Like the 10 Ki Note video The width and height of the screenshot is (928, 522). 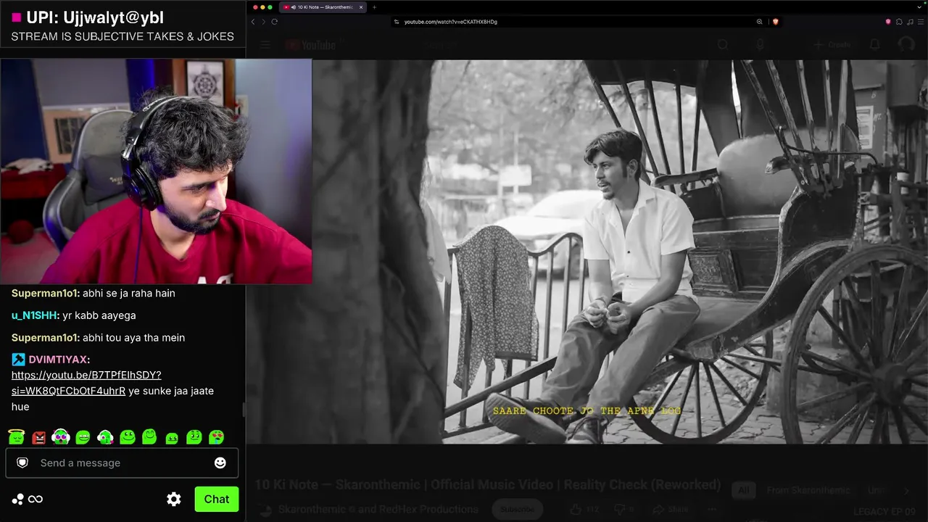click(582, 510)
